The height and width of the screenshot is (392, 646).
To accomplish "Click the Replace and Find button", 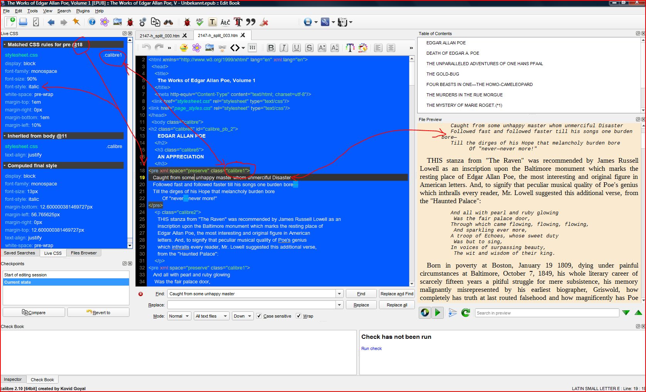I will click(397, 294).
